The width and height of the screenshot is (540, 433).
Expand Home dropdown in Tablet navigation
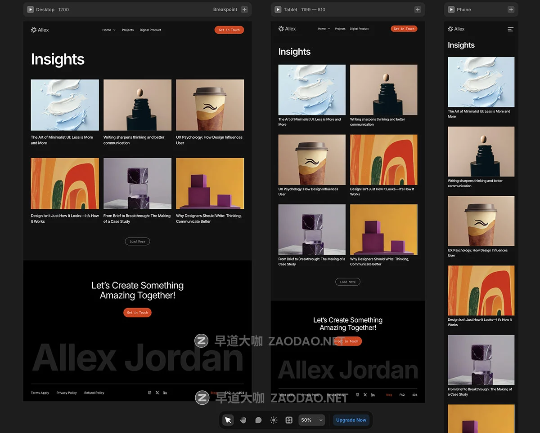tap(324, 29)
